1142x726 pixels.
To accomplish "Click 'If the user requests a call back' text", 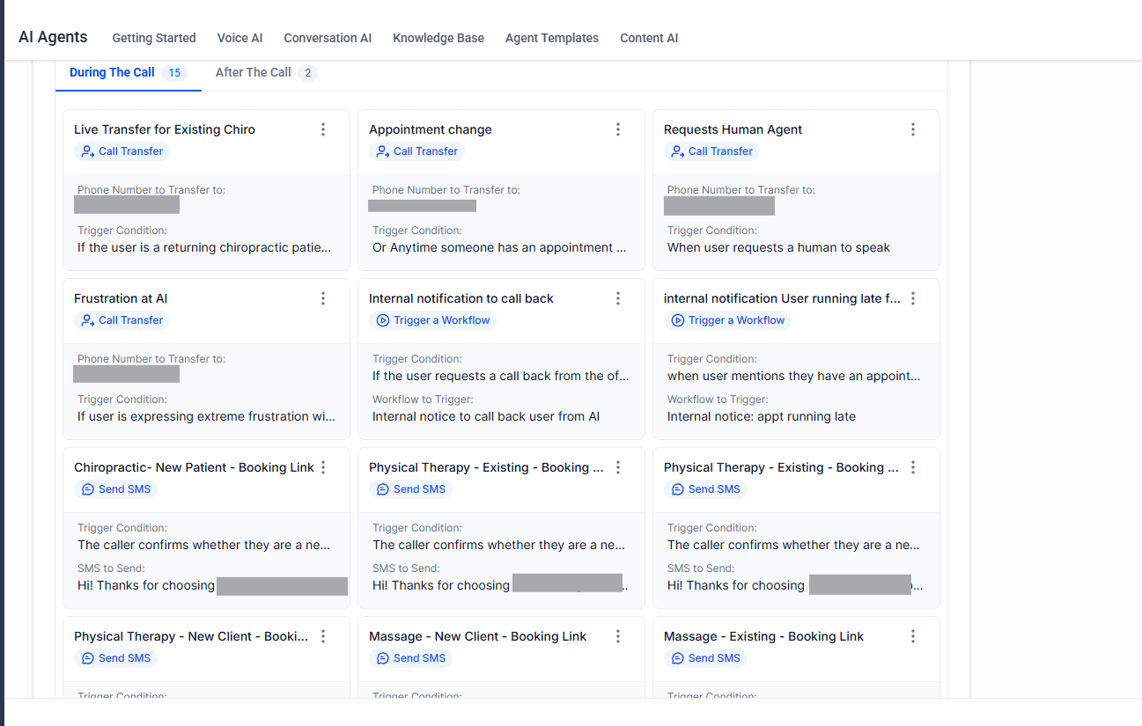I will coord(501,376).
